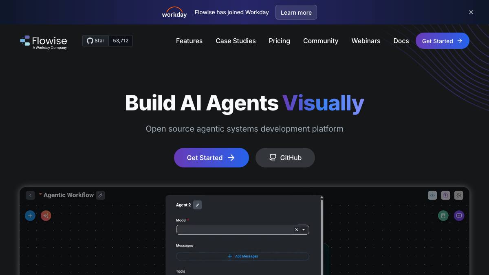Navigate to Webinars
Screen dimensions: 489x275
(x=366, y=41)
